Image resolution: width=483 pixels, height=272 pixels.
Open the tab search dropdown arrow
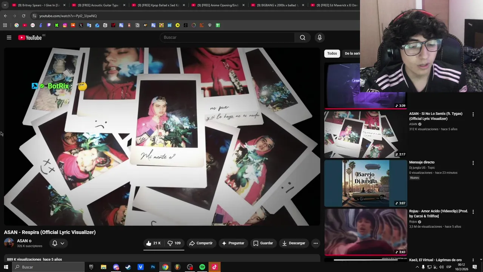[5, 5]
